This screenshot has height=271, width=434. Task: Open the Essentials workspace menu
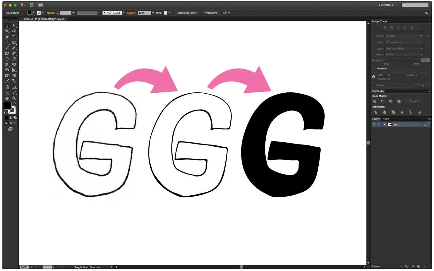(x=387, y=5)
